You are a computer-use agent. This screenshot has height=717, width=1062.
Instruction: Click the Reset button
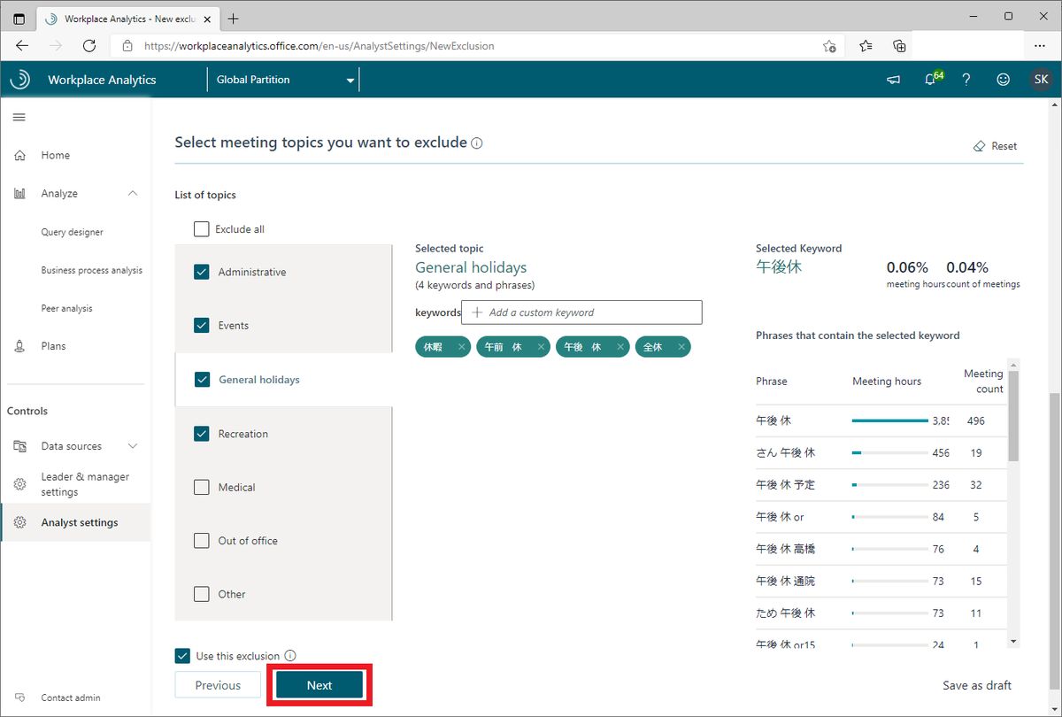click(x=995, y=146)
